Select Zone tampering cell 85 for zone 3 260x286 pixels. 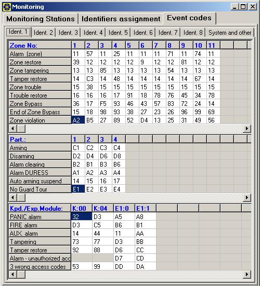coord(105,70)
